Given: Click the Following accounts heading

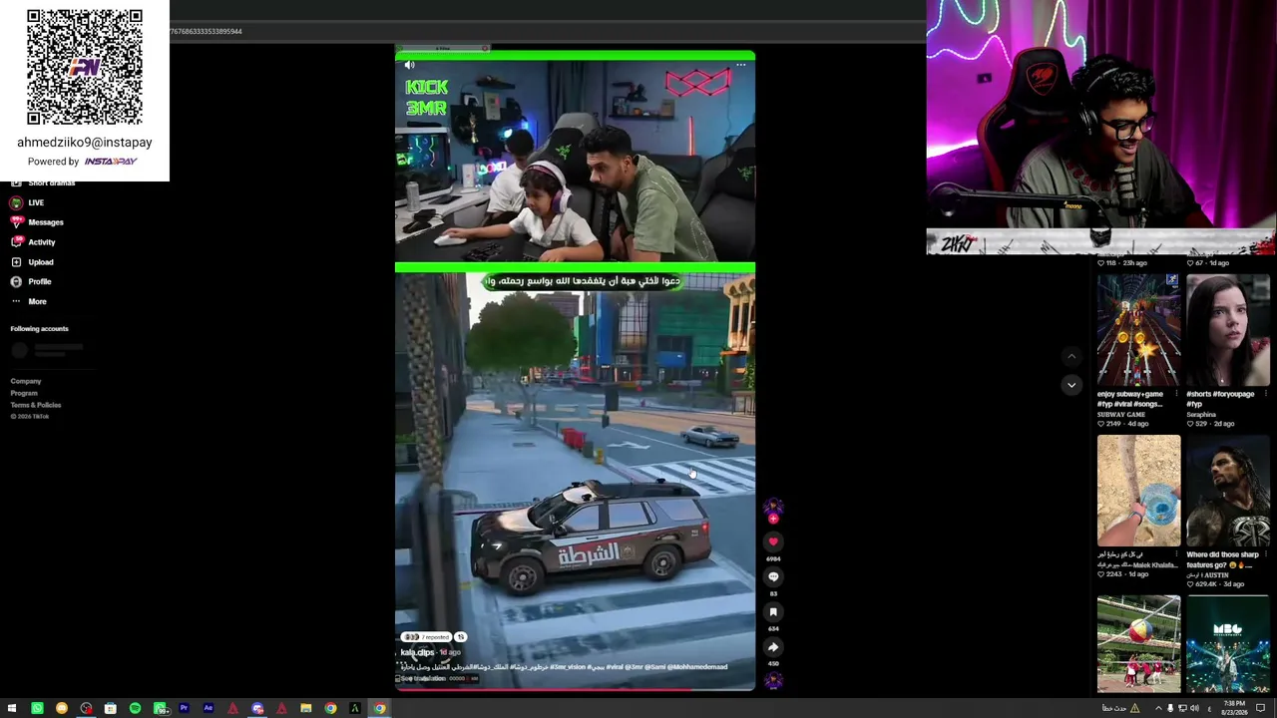Looking at the screenshot, I should tap(39, 329).
